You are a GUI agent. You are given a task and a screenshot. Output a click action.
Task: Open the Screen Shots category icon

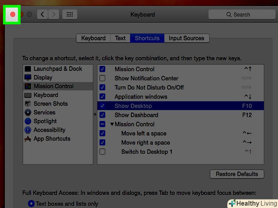(x=28, y=104)
